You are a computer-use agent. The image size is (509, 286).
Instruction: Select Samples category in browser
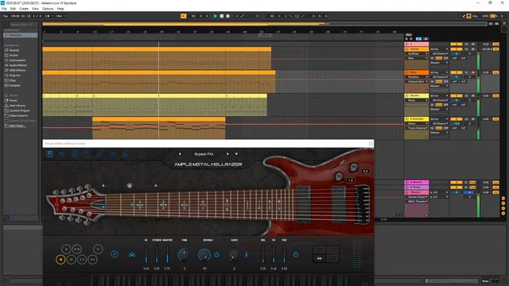click(14, 85)
